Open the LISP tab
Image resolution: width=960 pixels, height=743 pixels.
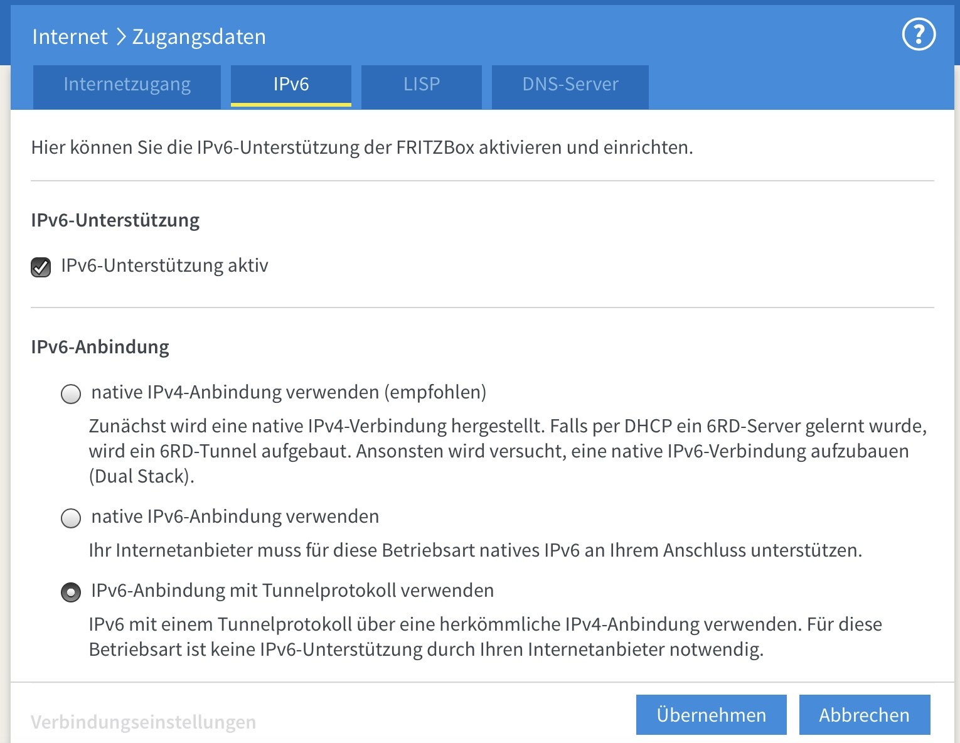[422, 85]
